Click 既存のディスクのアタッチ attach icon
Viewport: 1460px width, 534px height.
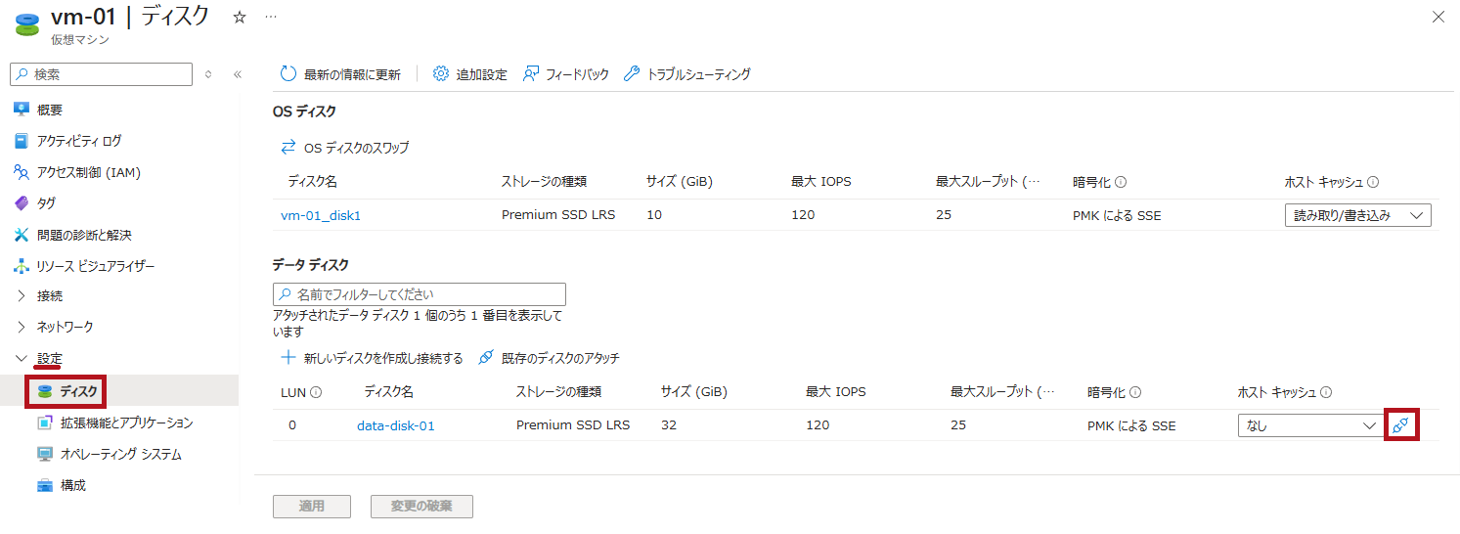tap(486, 358)
